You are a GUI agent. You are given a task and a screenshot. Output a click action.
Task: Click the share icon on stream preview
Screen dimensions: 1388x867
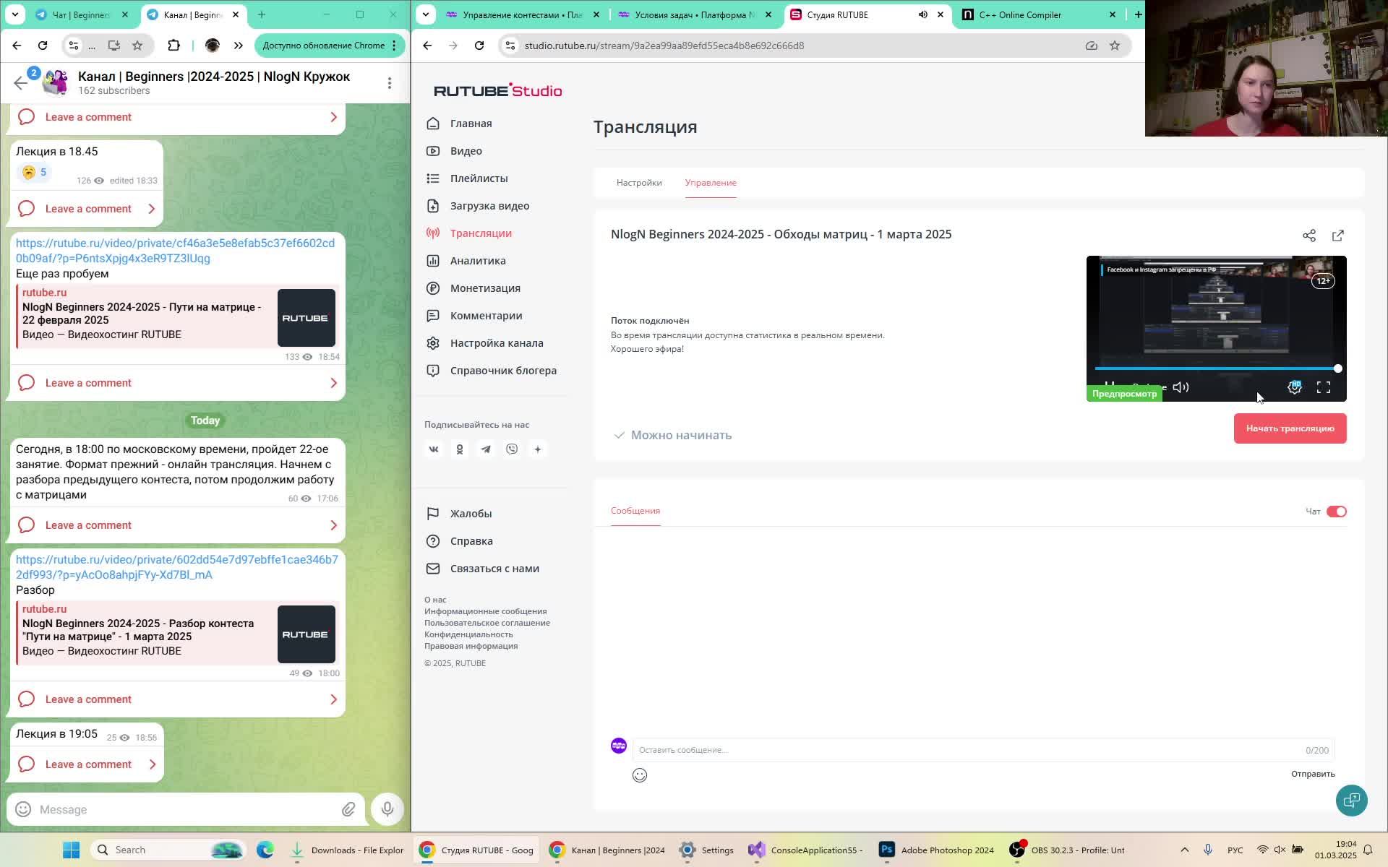point(1309,233)
